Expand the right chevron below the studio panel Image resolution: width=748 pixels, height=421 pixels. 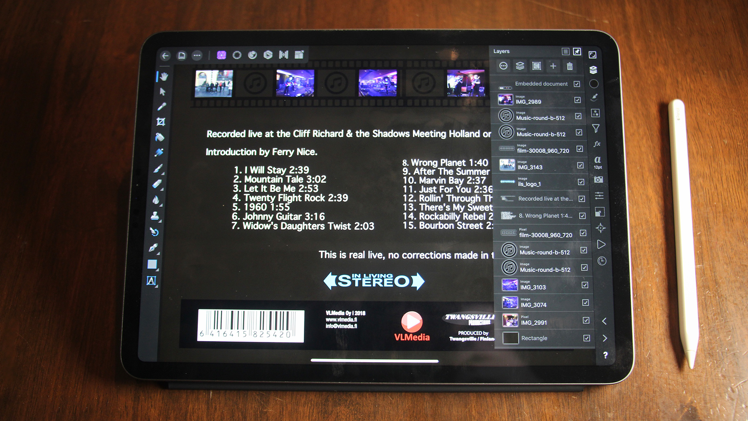604,338
